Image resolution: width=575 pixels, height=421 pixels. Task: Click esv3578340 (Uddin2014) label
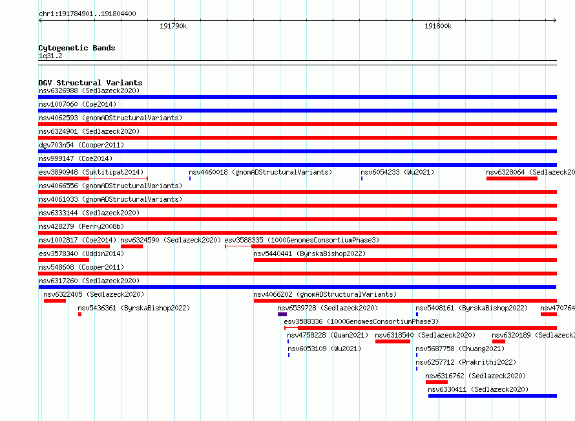[x=81, y=254]
